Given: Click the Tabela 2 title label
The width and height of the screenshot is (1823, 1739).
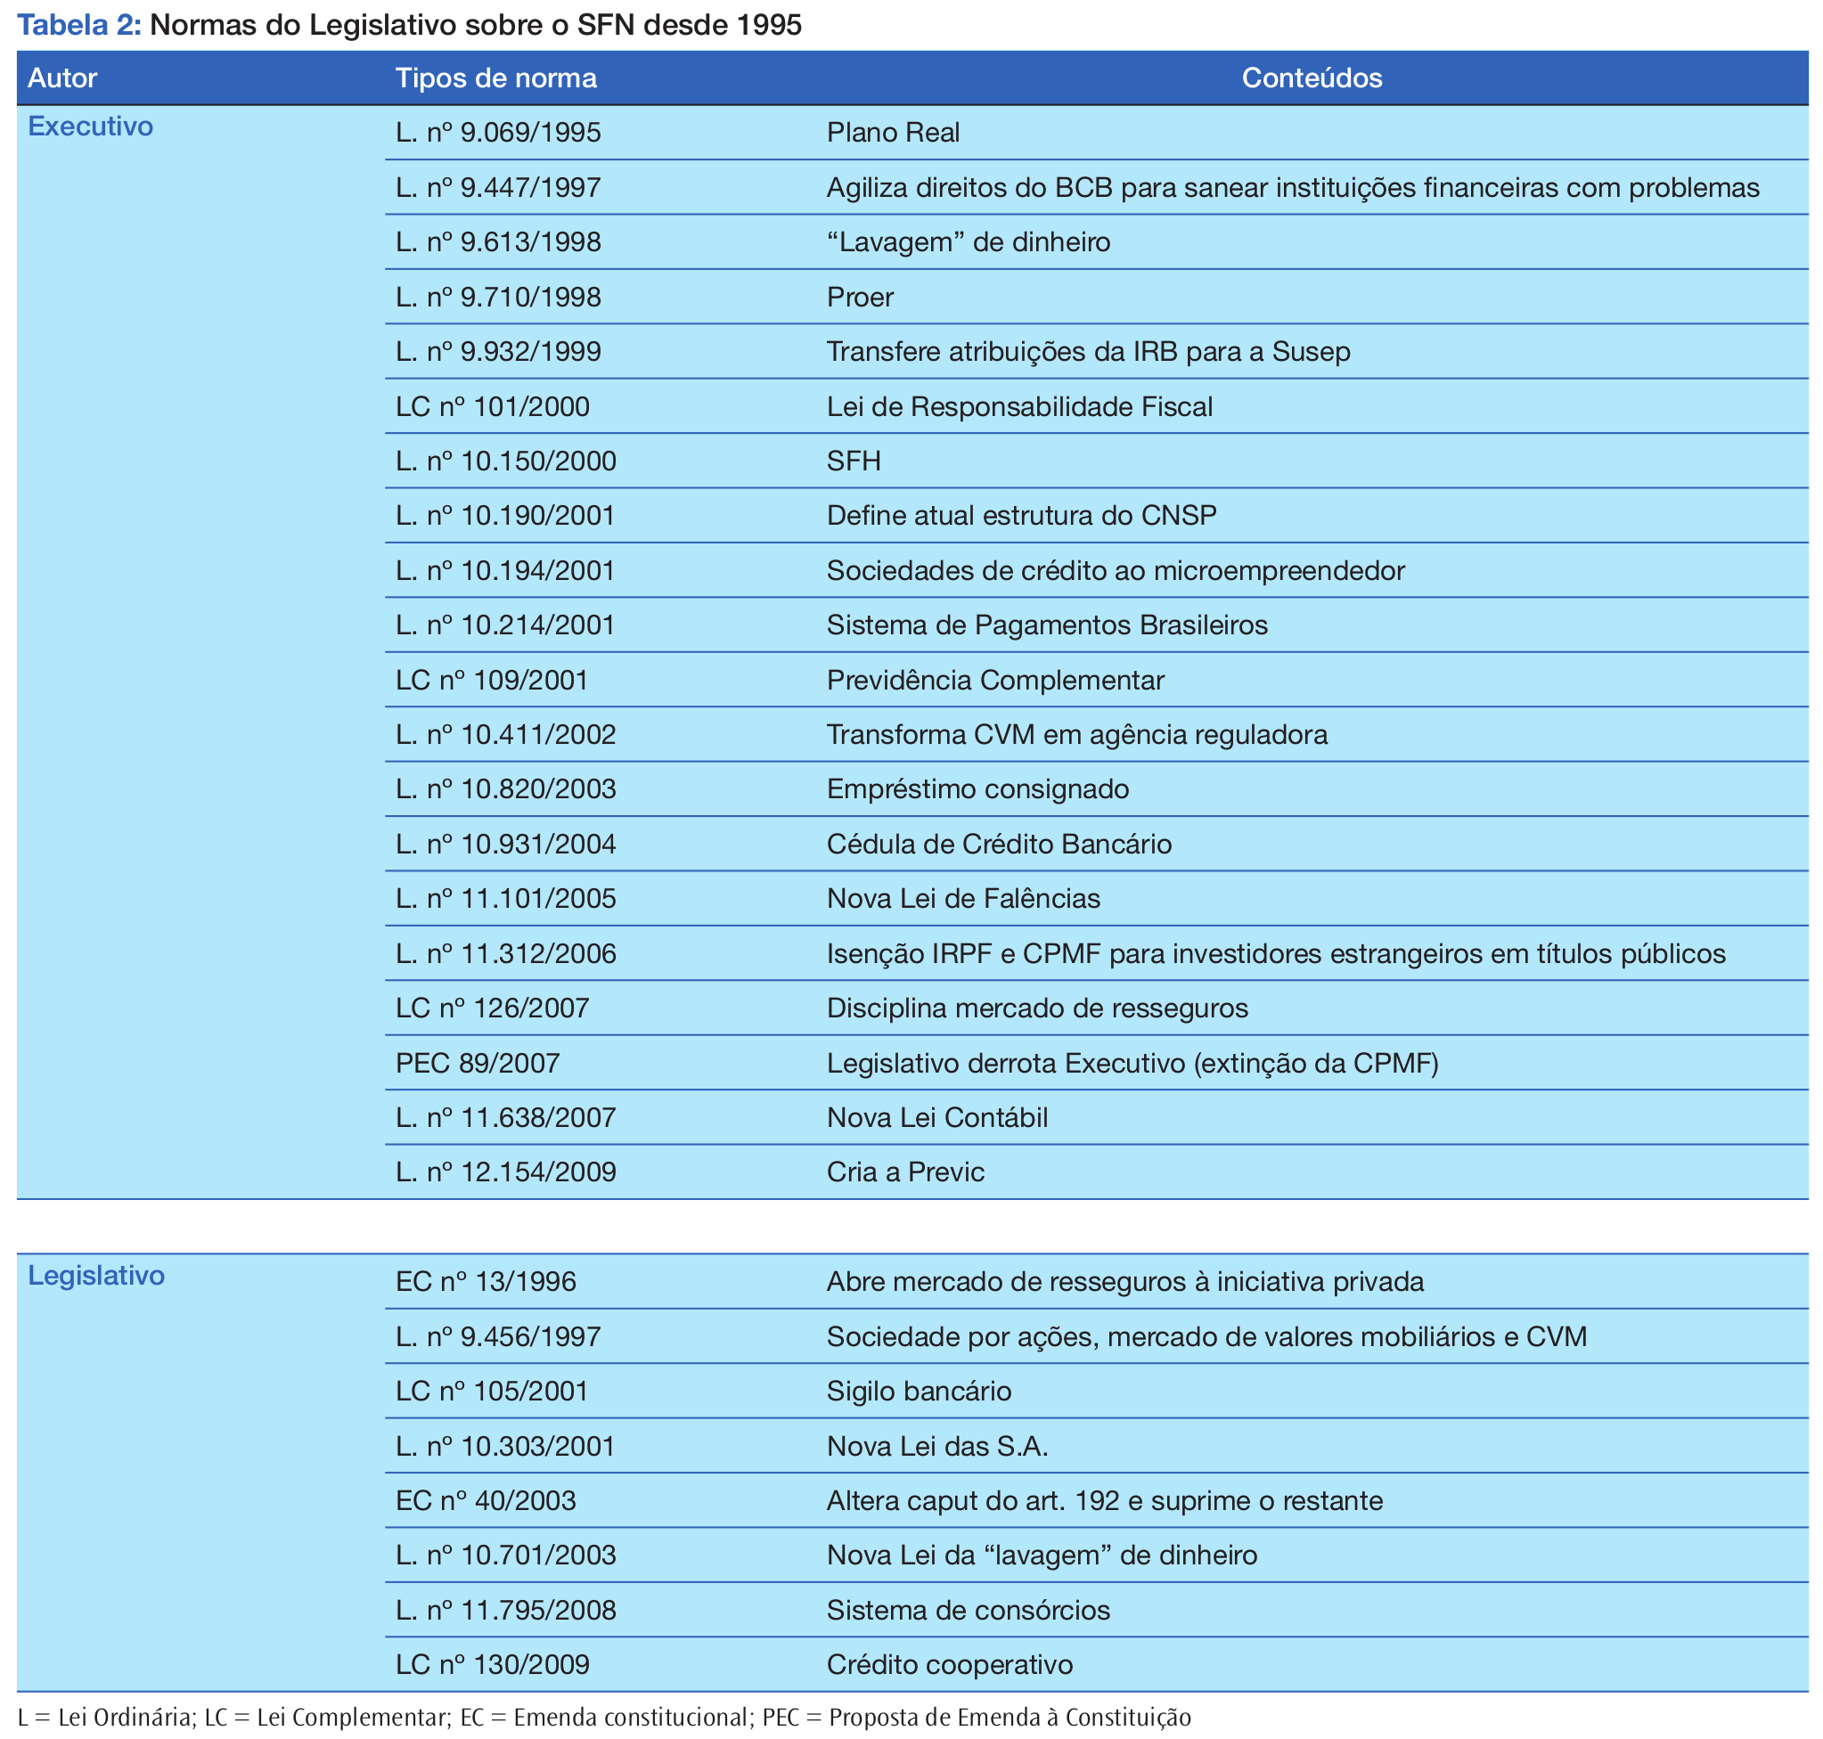Looking at the screenshot, I should [78, 25].
